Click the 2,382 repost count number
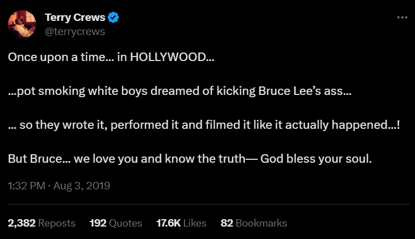This screenshot has width=415, height=239. coord(21,223)
